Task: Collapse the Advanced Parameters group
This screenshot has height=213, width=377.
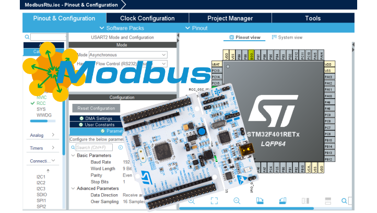Action: point(73,188)
